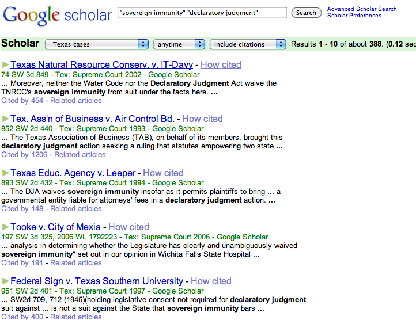Open How cited for Tooke case
The width and height of the screenshot is (416, 320).
tap(128, 227)
